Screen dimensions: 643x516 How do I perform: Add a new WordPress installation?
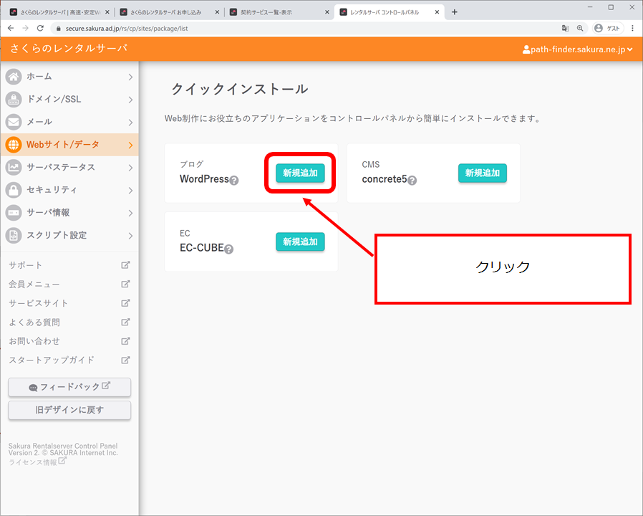click(300, 173)
